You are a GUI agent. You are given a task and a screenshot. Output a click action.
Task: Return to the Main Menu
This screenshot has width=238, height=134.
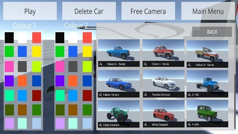coord(208,11)
